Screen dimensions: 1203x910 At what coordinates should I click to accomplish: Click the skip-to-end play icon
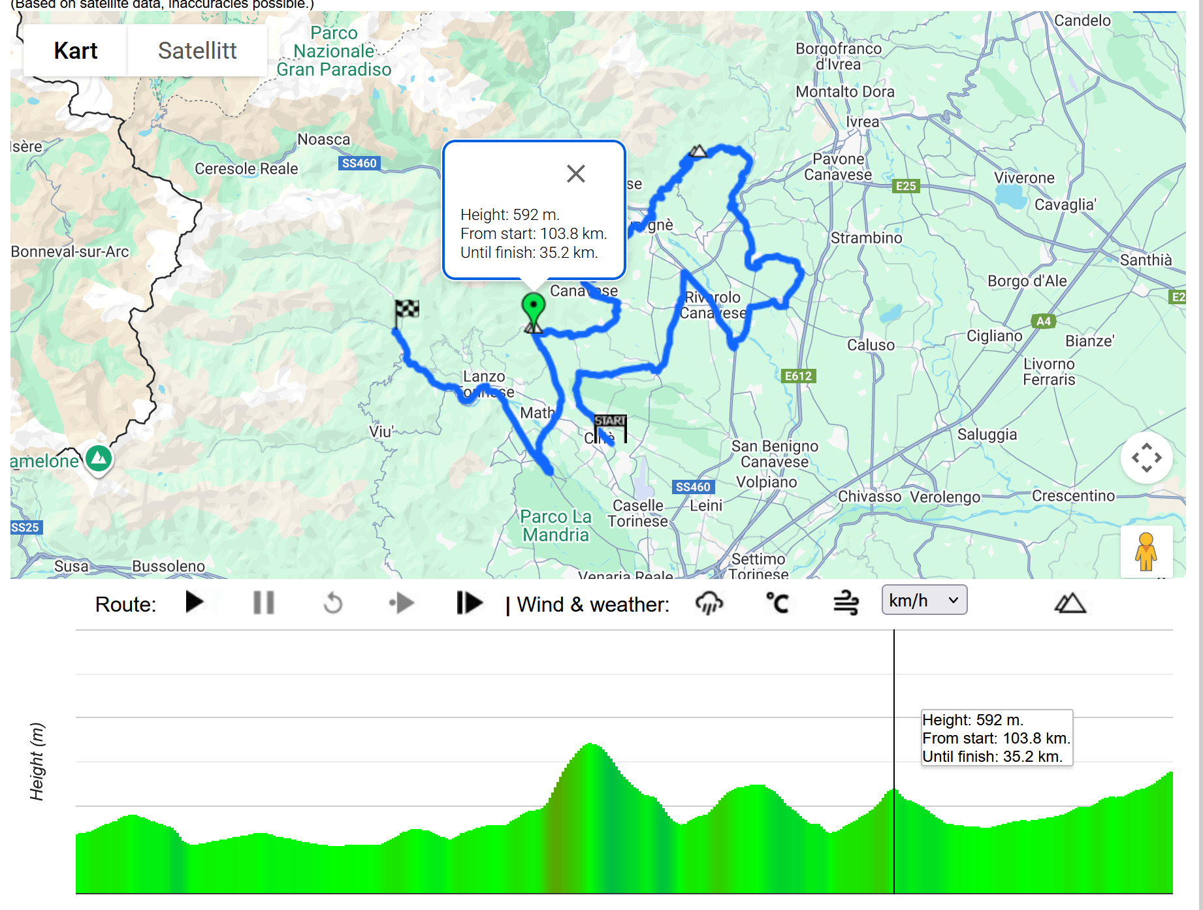[x=469, y=603]
